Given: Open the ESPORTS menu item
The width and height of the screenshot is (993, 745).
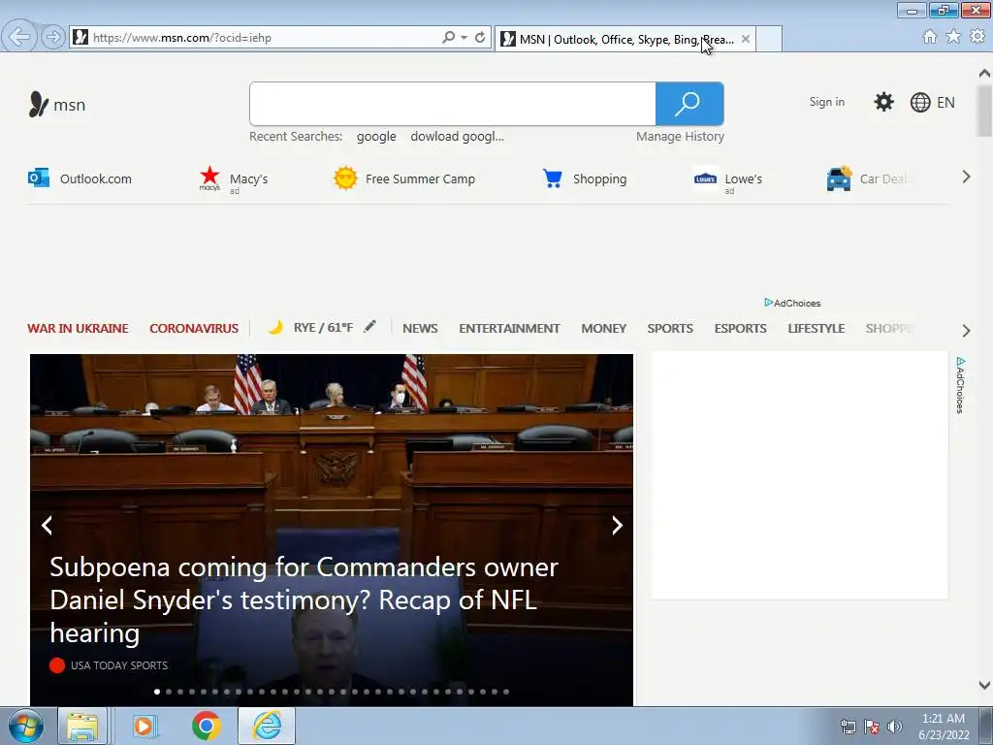Looking at the screenshot, I should point(740,328).
